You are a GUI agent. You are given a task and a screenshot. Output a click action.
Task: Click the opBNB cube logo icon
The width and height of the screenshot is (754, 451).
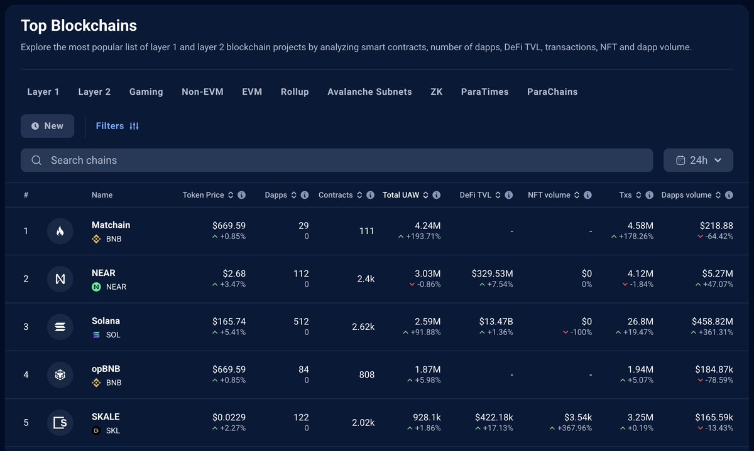click(60, 374)
